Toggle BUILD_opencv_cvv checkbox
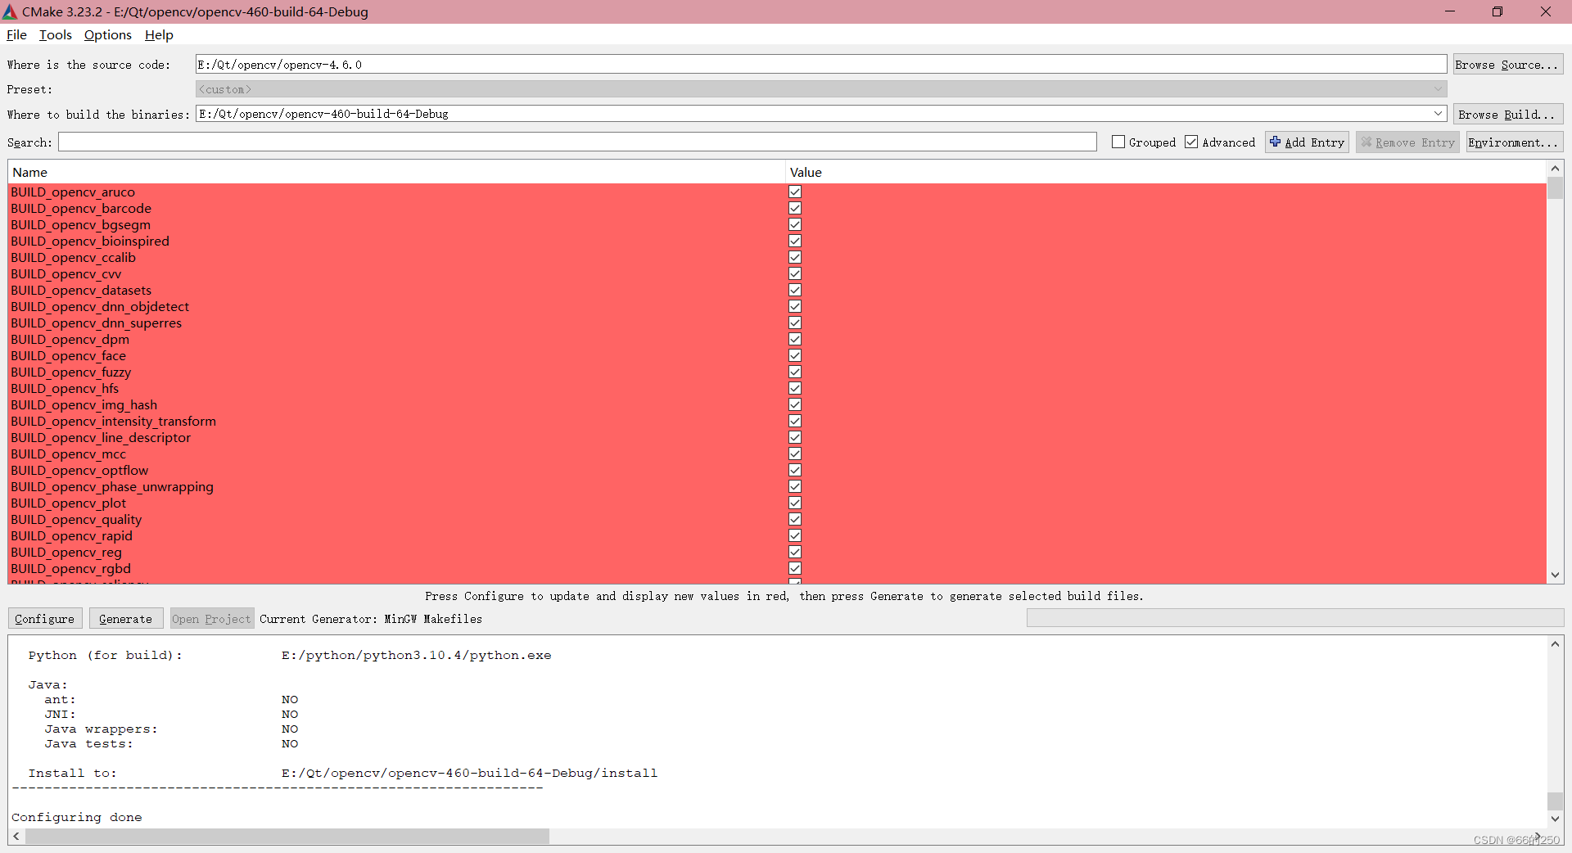This screenshot has height=853, width=1572. coord(795,273)
